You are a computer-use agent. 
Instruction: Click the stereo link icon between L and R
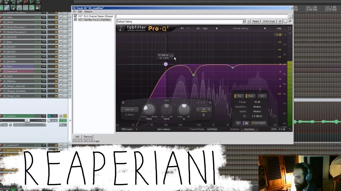tap(204, 110)
